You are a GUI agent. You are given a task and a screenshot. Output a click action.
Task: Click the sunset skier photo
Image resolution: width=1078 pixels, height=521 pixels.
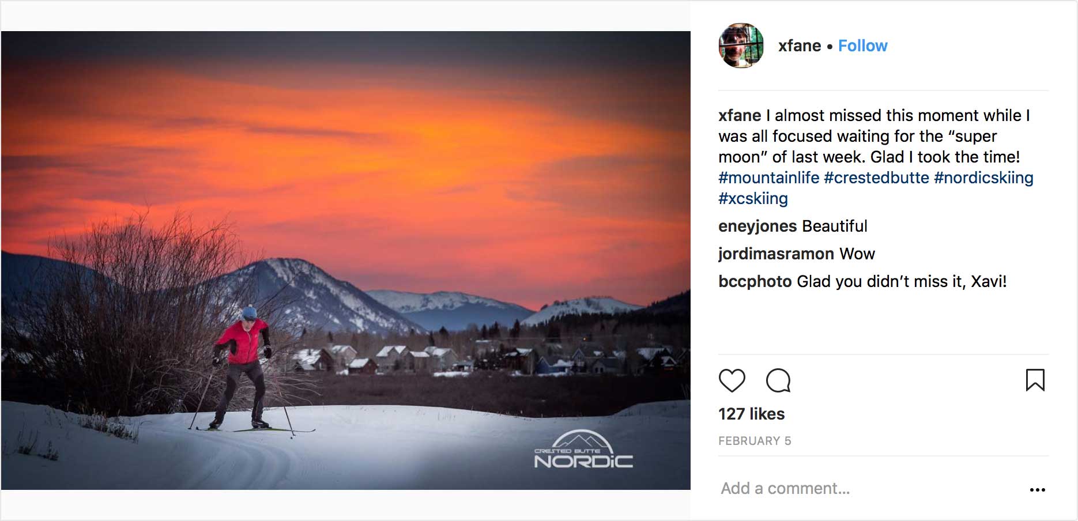[x=346, y=231]
